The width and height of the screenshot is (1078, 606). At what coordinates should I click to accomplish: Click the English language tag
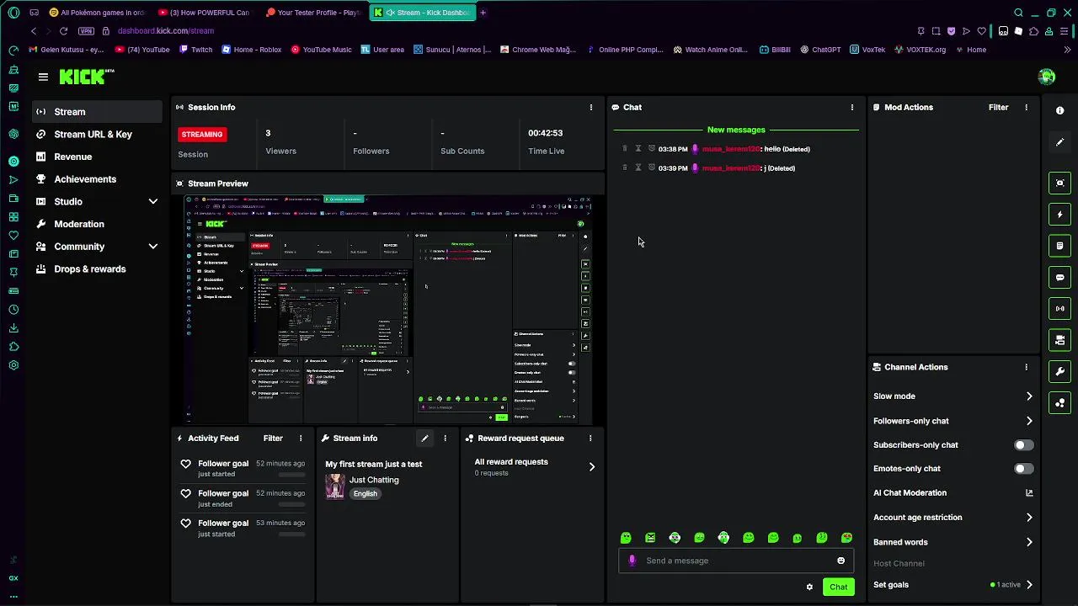[x=365, y=494]
